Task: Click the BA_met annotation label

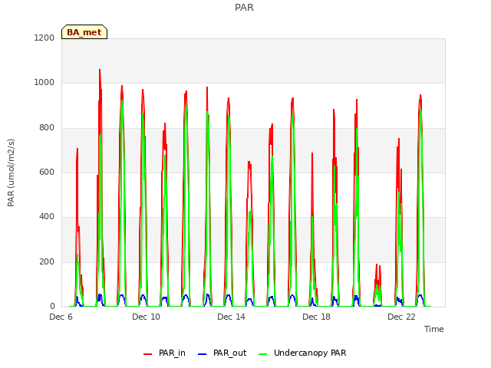Action: tap(84, 32)
